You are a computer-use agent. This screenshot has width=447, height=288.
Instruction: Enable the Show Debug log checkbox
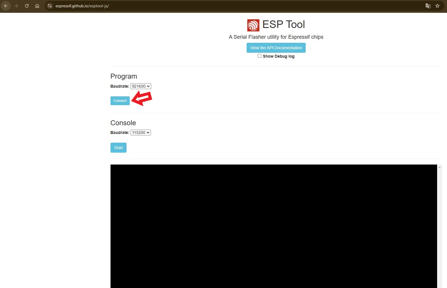tap(259, 56)
